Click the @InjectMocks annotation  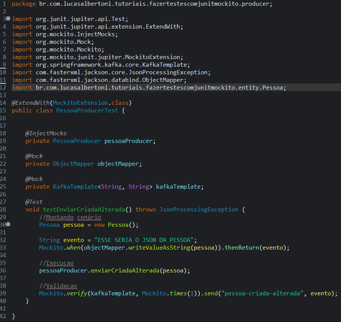point(46,133)
